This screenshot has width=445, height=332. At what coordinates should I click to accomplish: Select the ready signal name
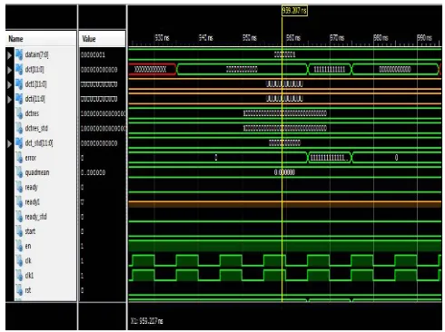click(31, 188)
